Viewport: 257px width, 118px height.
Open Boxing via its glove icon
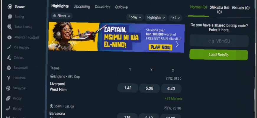10,17
